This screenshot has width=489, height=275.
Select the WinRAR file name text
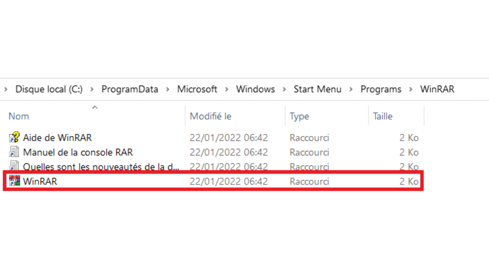point(40,181)
